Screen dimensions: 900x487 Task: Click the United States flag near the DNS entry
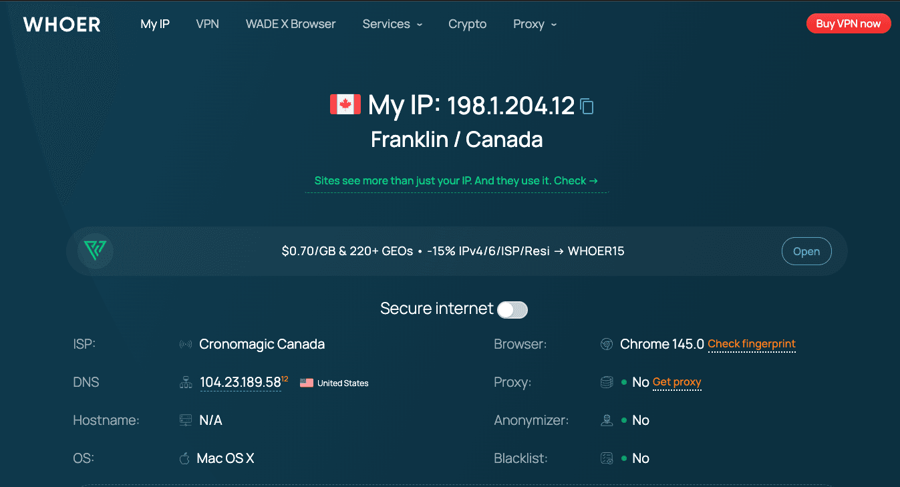pos(306,382)
